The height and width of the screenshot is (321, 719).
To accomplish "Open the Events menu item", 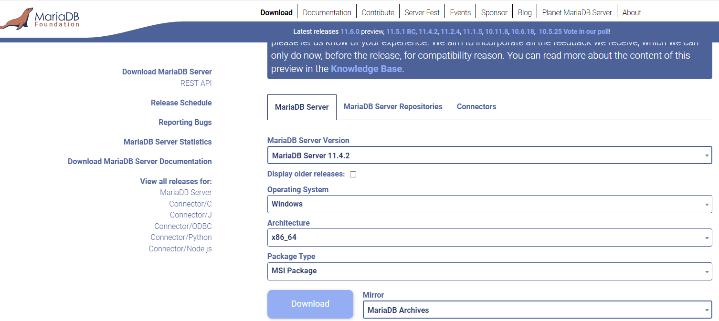I will [460, 12].
